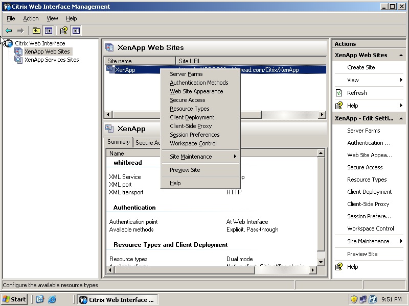The width and height of the screenshot is (409, 306).
Task: Expand View submenu in Actions pane
Action: (x=401, y=80)
